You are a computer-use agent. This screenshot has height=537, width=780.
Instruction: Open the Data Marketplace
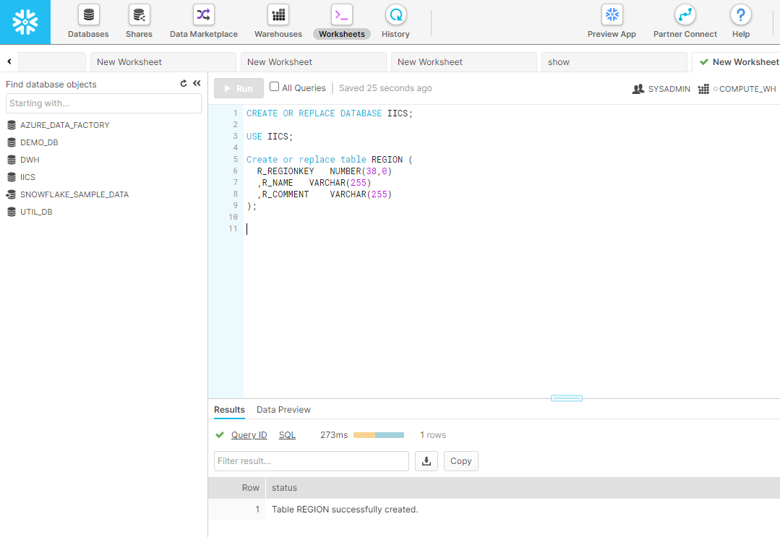[x=203, y=22]
